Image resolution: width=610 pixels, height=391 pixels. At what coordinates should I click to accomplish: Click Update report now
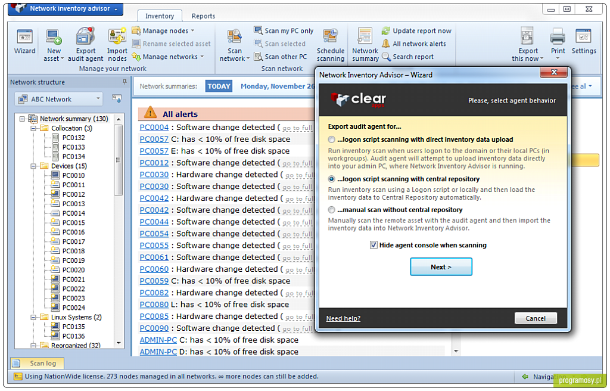[416, 31]
